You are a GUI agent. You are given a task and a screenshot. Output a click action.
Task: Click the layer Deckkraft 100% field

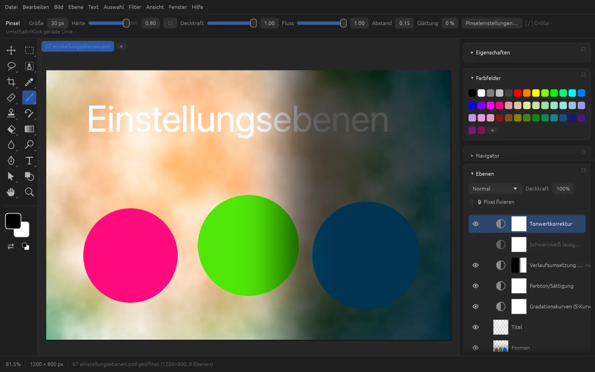[563, 189]
